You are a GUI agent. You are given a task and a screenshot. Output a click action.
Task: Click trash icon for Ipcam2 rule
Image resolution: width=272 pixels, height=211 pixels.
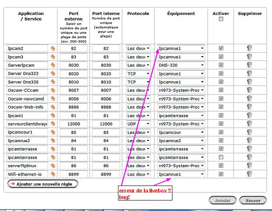click(249, 49)
